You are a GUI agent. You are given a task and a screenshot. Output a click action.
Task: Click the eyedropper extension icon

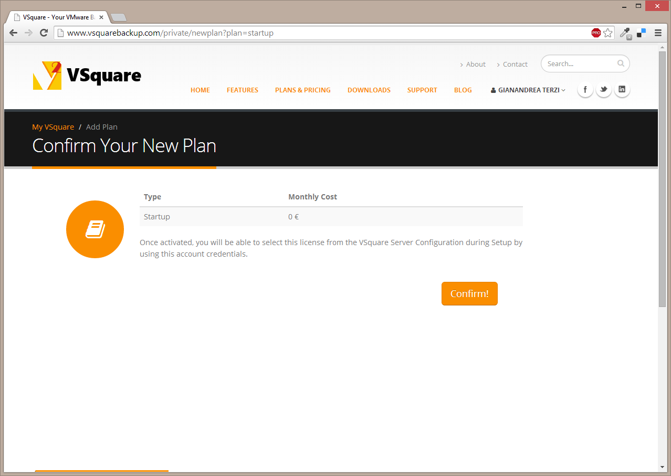tap(625, 33)
